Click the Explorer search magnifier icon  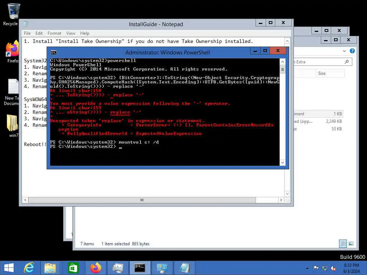(347, 62)
